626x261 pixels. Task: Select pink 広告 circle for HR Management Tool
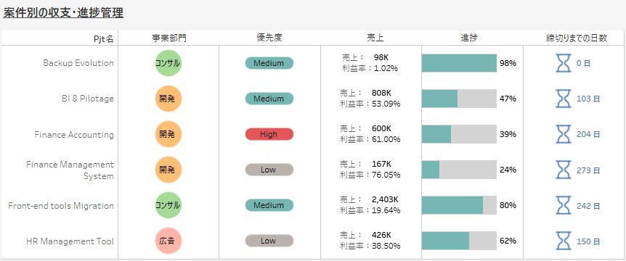coord(168,241)
